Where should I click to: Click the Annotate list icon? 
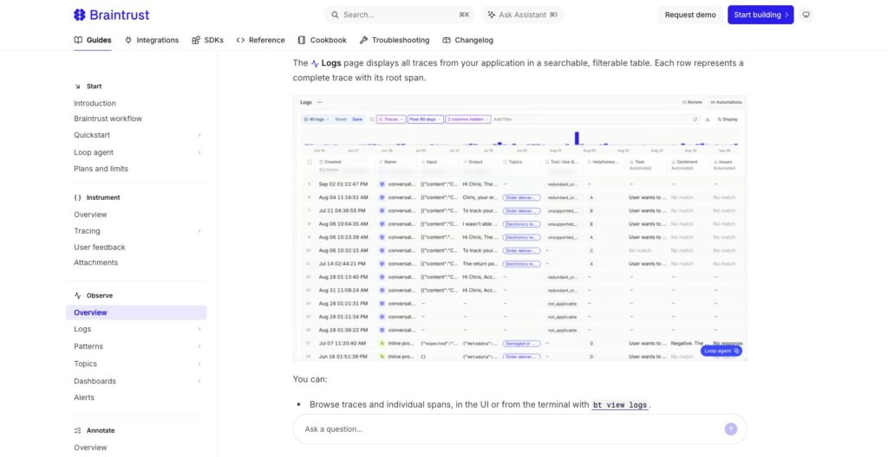tap(77, 430)
